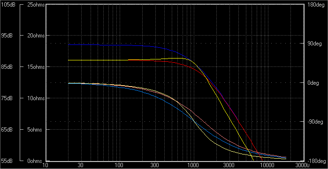Click the 180deg phase label
Screen dimensions: 328x169
pos(316,5)
